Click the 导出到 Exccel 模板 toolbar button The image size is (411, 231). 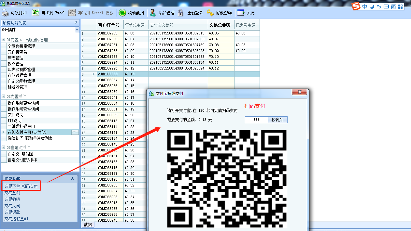point(91,13)
